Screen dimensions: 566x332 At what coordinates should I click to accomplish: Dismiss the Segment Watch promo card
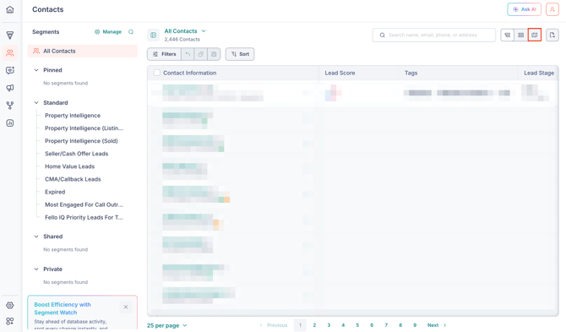coord(126,308)
